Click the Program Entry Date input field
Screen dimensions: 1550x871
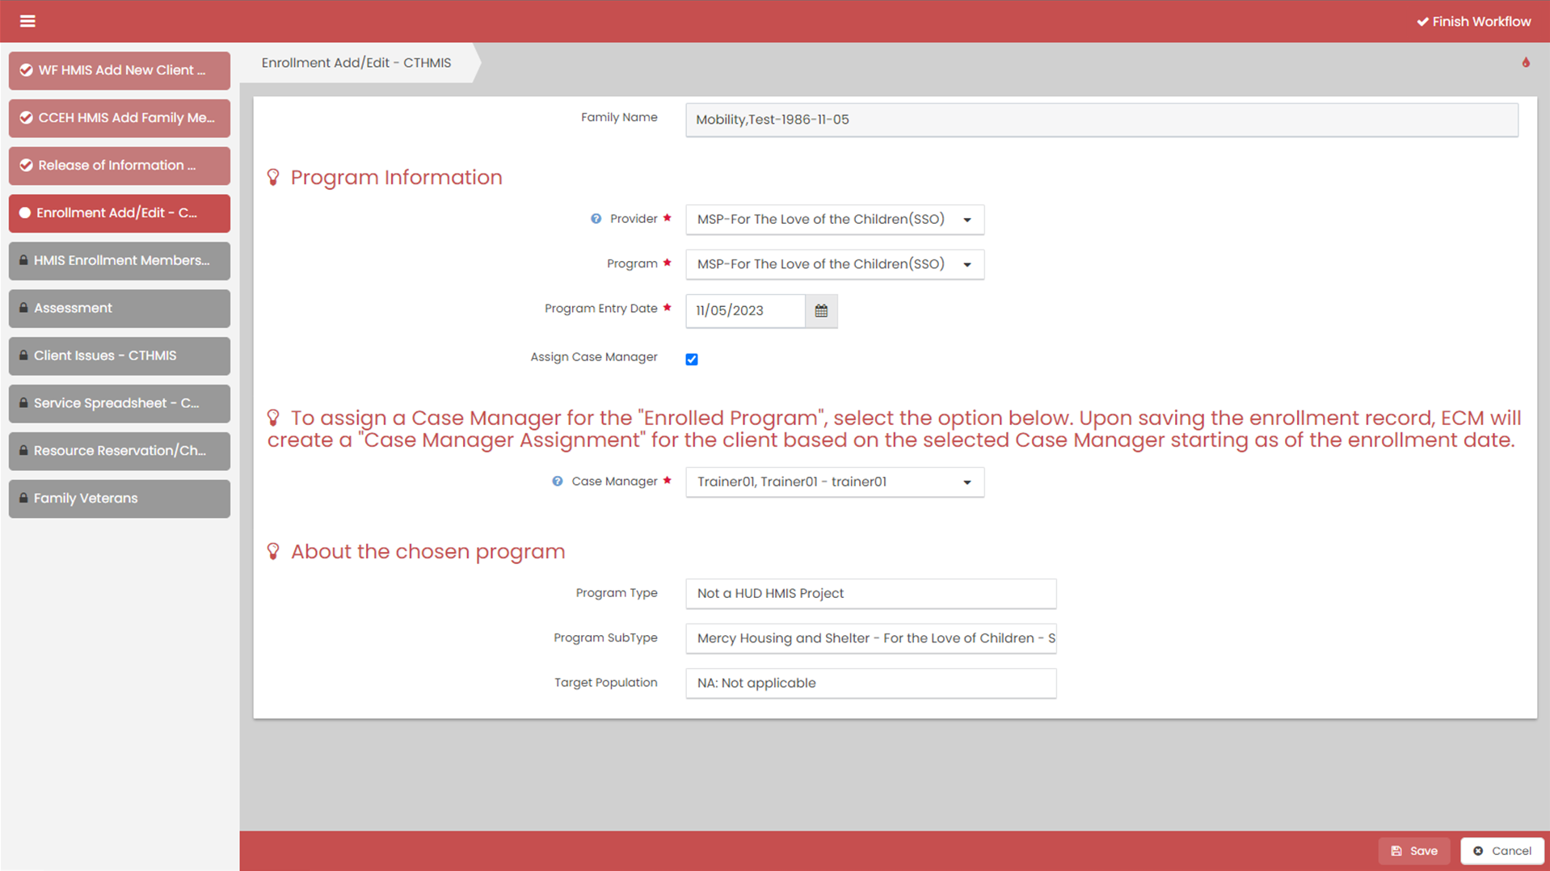point(744,311)
